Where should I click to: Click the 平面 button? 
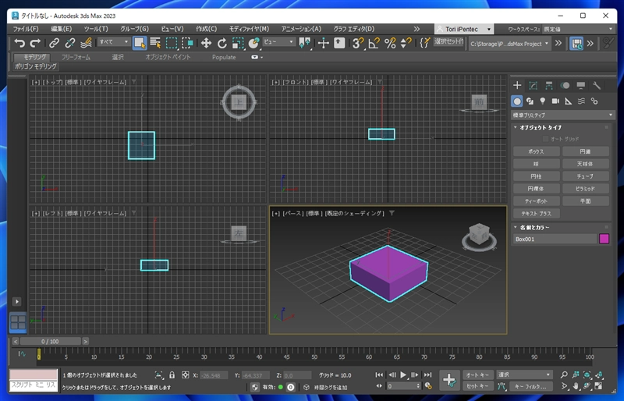[586, 201]
